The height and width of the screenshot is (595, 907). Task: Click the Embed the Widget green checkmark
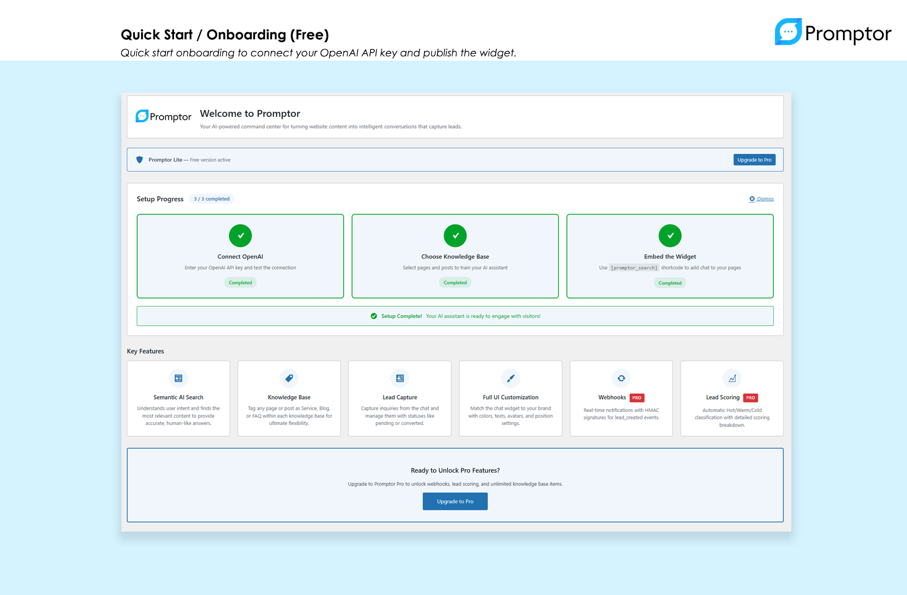pyautogui.click(x=670, y=236)
